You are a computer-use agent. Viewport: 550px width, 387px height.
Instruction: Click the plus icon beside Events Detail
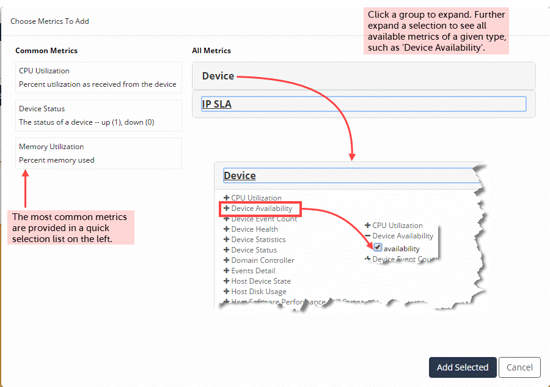coord(227,271)
